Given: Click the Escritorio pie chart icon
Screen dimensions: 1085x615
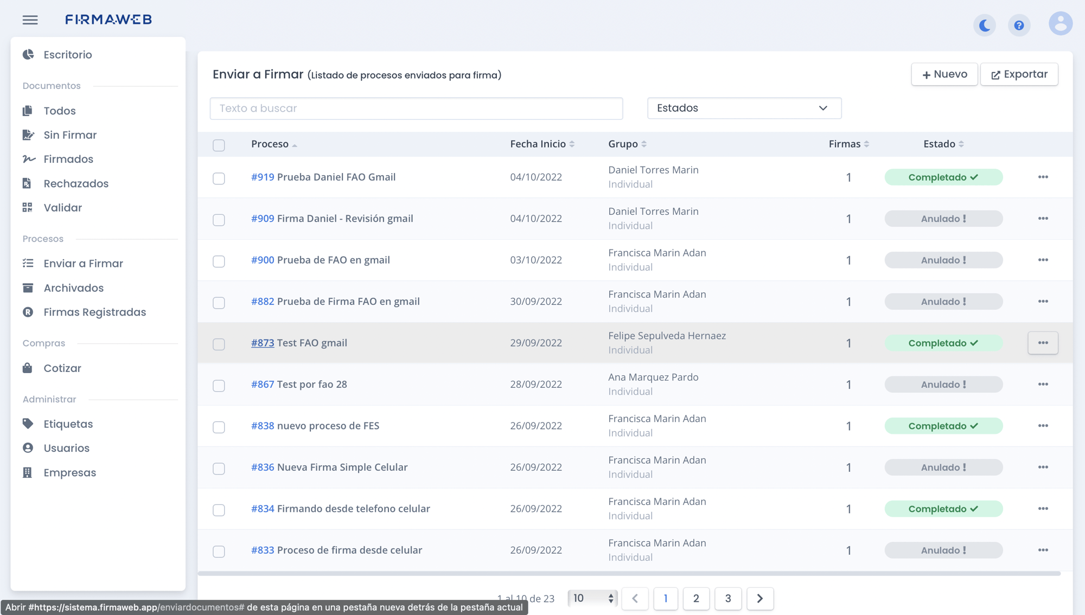Looking at the screenshot, I should click(x=28, y=54).
